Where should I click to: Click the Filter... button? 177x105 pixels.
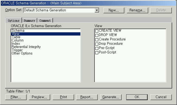click(x=16, y=97)
